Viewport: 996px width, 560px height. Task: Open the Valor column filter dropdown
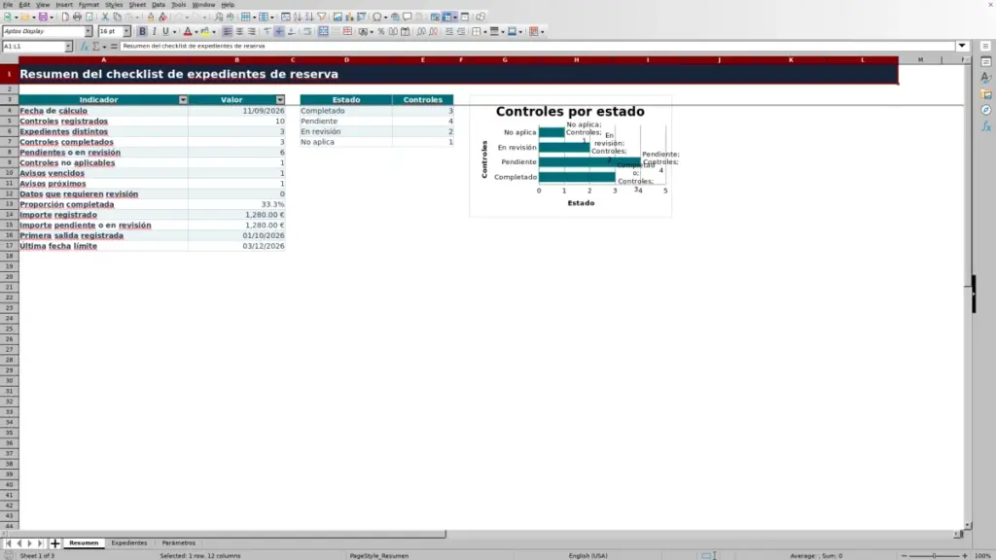tap(280, 100)
